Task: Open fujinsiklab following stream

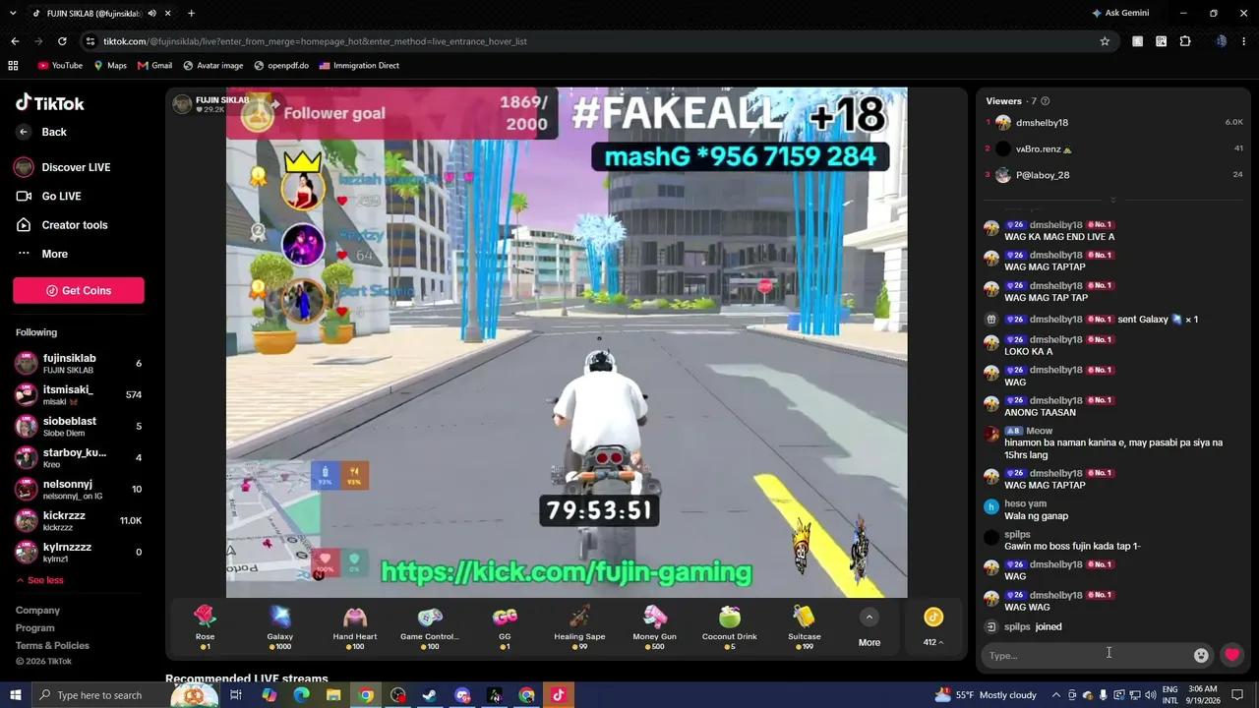Action: 79,364
